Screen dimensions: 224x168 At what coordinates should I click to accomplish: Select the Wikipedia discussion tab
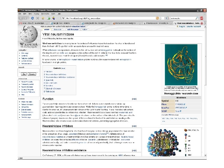(x=57, y=29)
